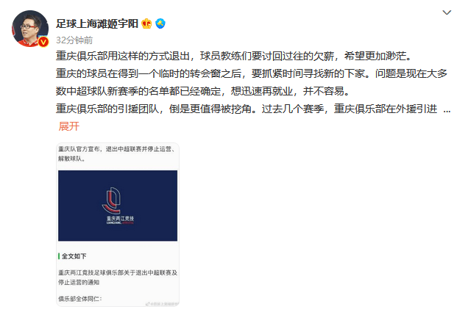468x312 pixels.
Task: Expand full post via 展开 link
Action: click(69, 126)
